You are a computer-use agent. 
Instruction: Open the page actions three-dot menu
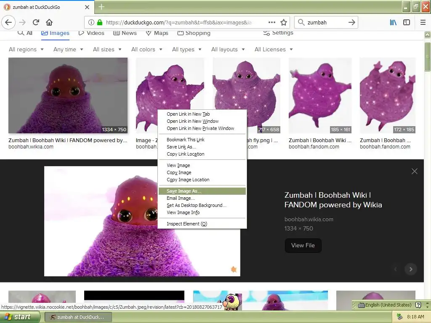271,22
